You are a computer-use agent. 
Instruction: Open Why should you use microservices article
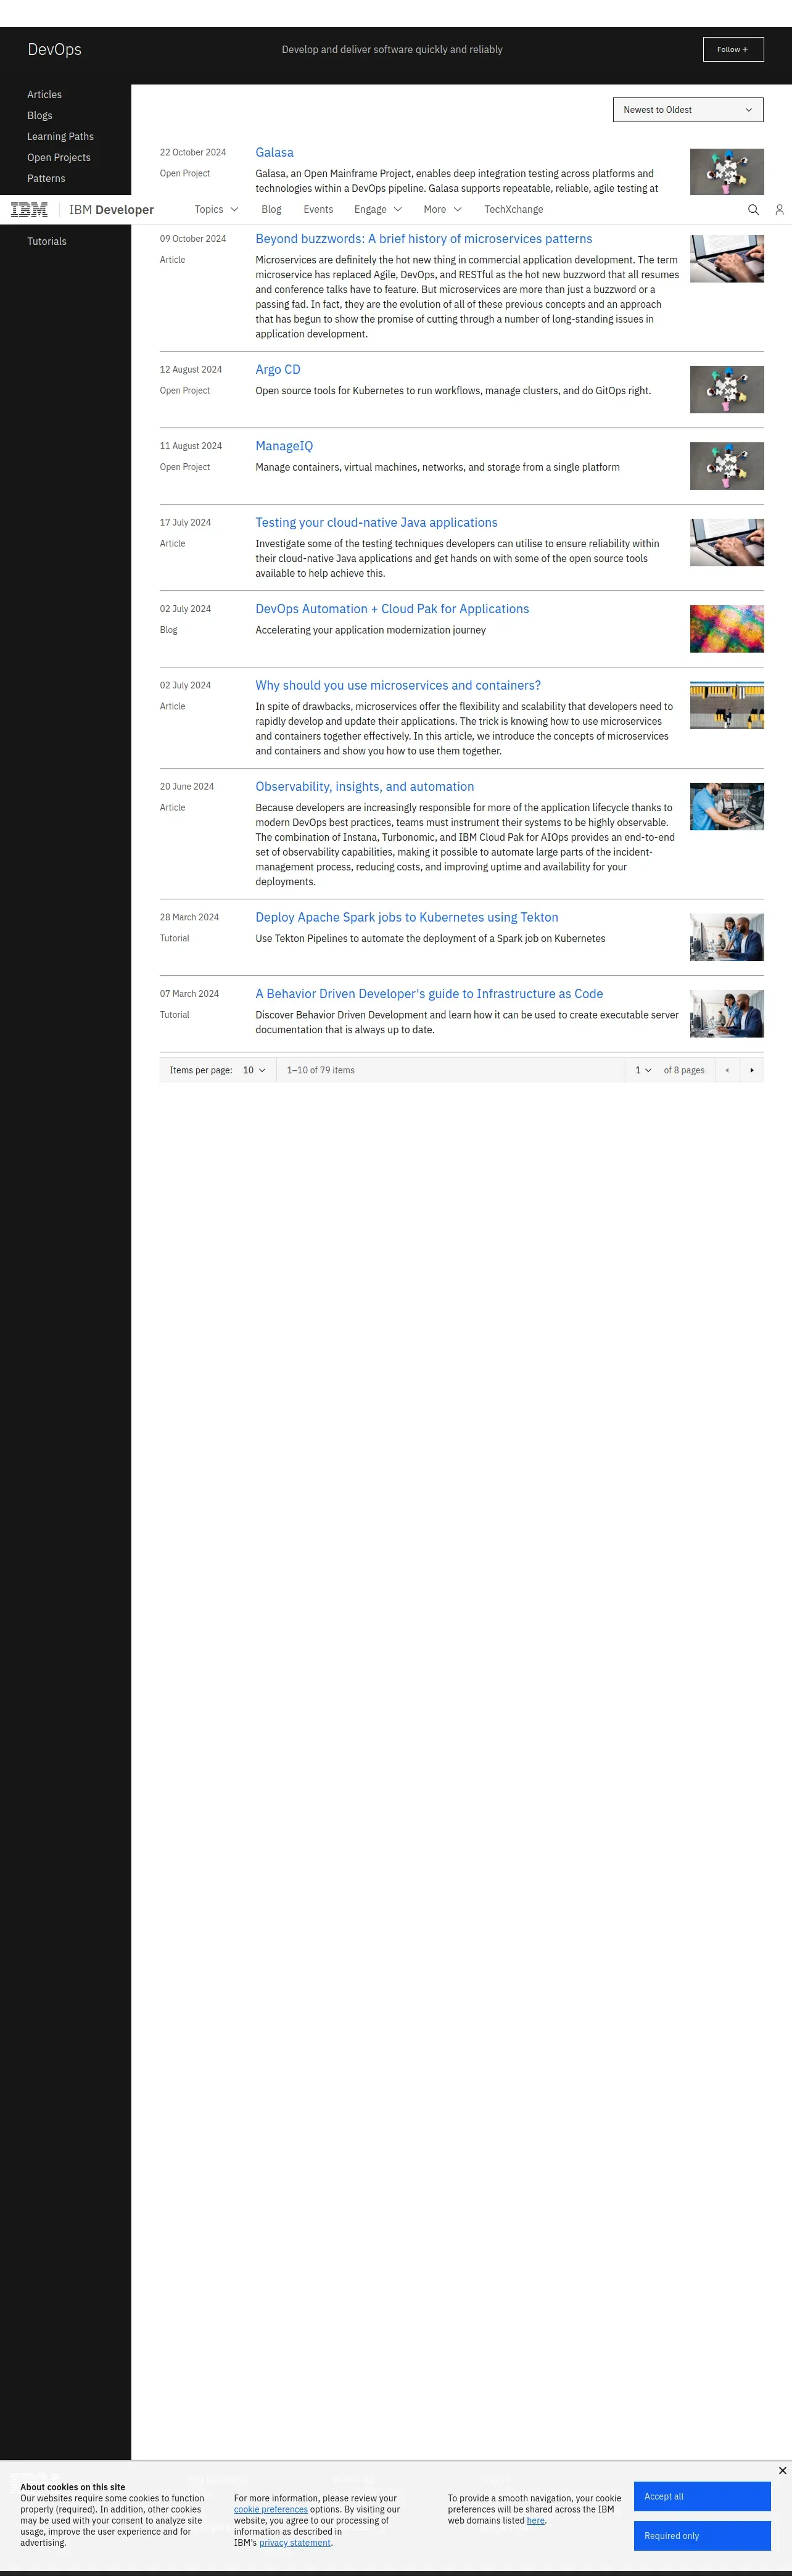tap(398, 686)
